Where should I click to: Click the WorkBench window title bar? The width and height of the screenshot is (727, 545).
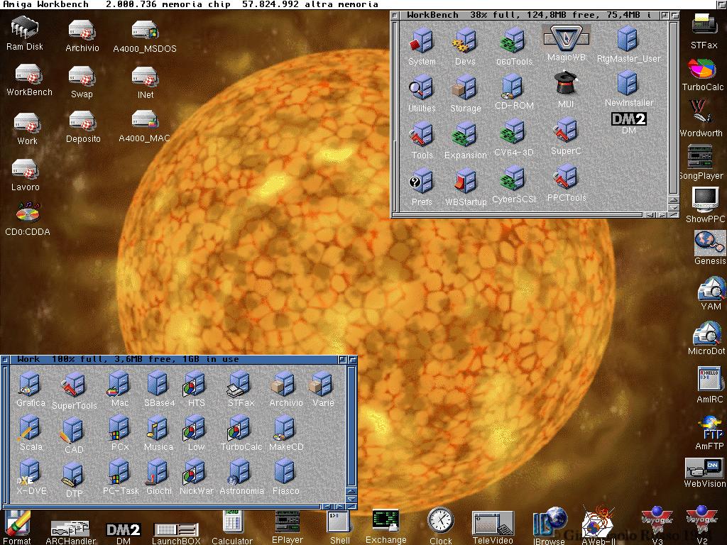530,15
